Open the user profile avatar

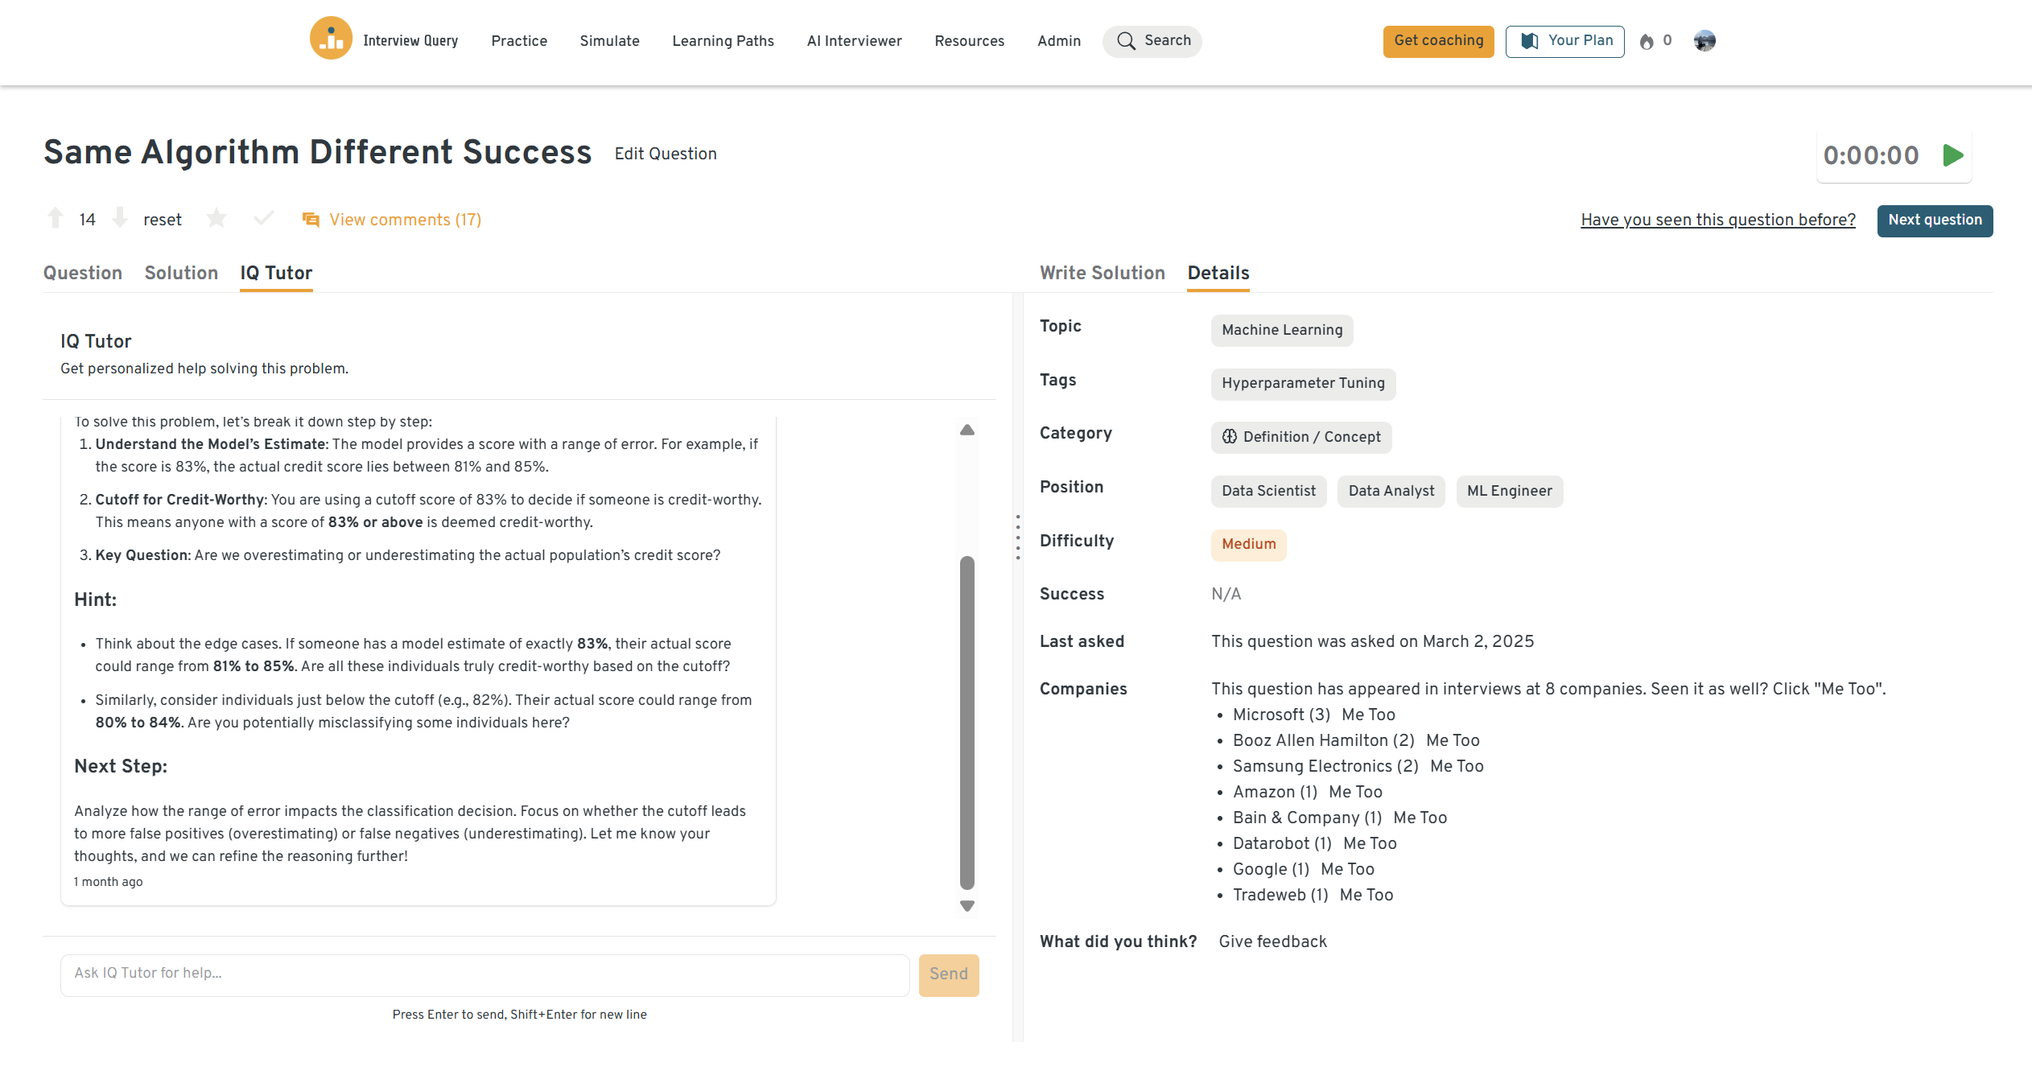[x=1704, y=40]
